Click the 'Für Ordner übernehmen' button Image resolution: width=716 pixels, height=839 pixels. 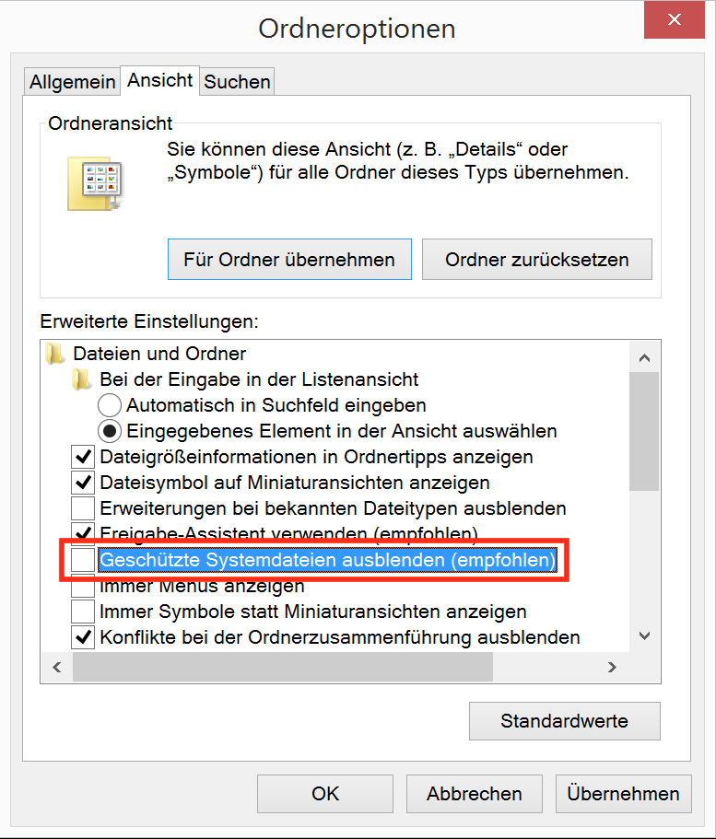point(289,260)
